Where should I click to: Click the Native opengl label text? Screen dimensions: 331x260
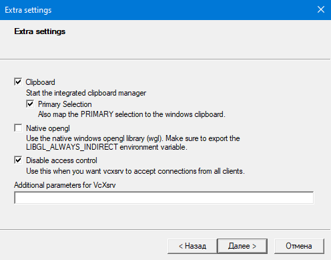[48, 128]
